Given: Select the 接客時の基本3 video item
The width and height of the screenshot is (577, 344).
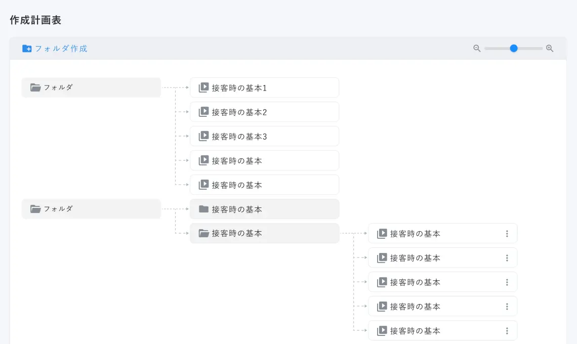Looking at the screenshot, I should 264,136.
